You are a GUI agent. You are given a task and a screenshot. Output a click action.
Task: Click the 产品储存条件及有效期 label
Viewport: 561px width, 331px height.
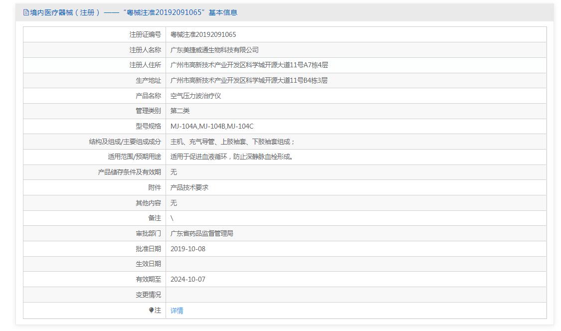[x=130, y=172]
